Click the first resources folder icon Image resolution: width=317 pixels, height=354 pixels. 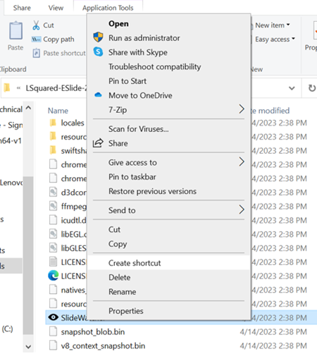[53, 137]
